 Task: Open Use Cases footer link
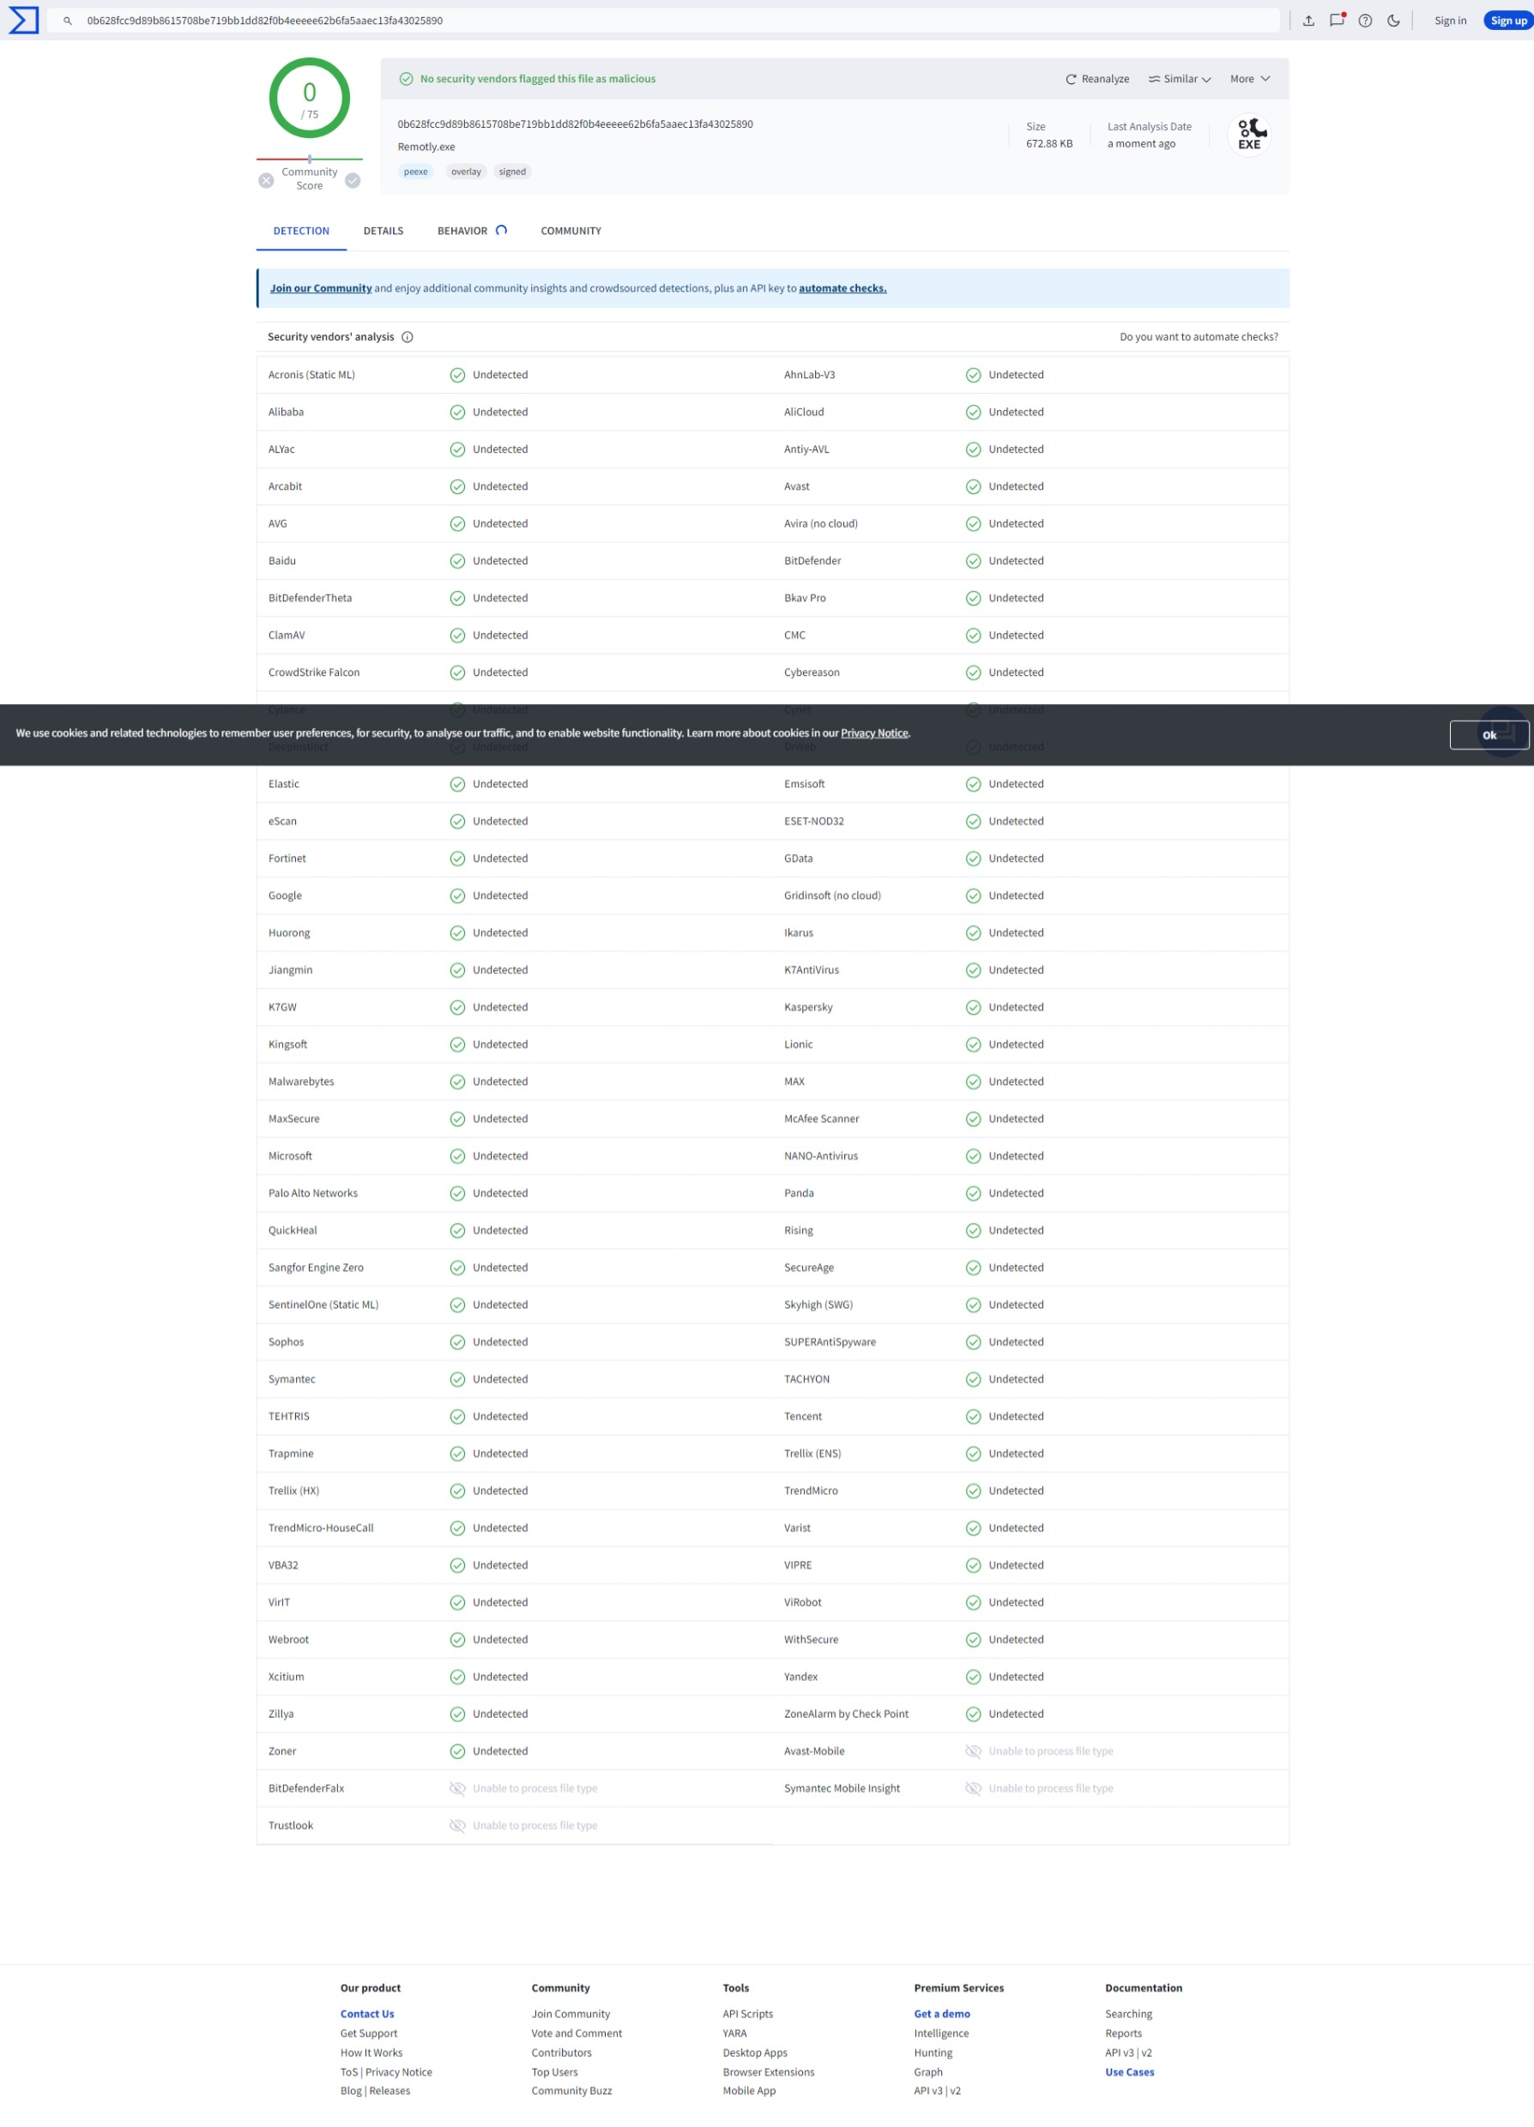click(x=1130, y=2071)
